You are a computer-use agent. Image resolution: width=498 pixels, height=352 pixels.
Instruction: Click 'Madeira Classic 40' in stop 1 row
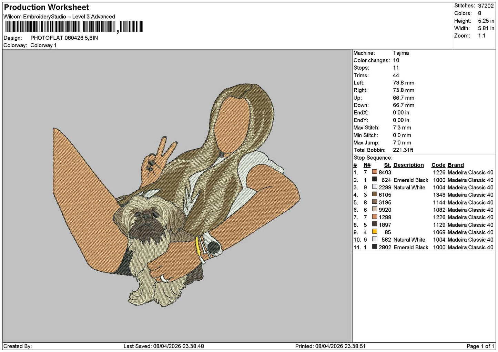(470, 172)
